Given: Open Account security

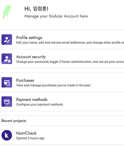Looking at the screenshot, I should coord(62,59).
